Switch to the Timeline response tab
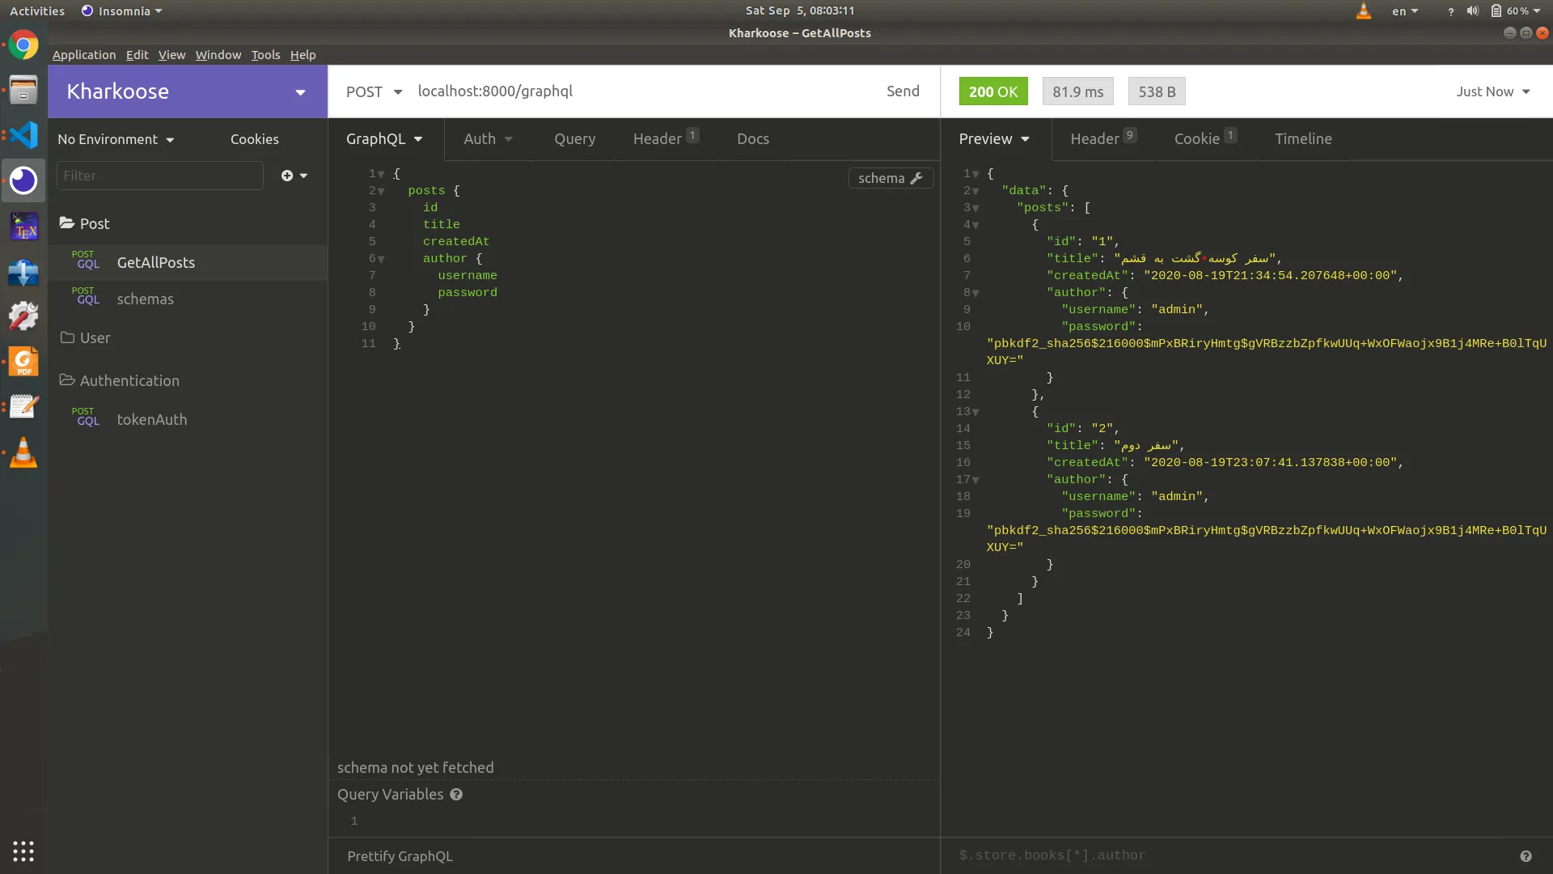1553x874 pixels. [x=1303, y=138]
